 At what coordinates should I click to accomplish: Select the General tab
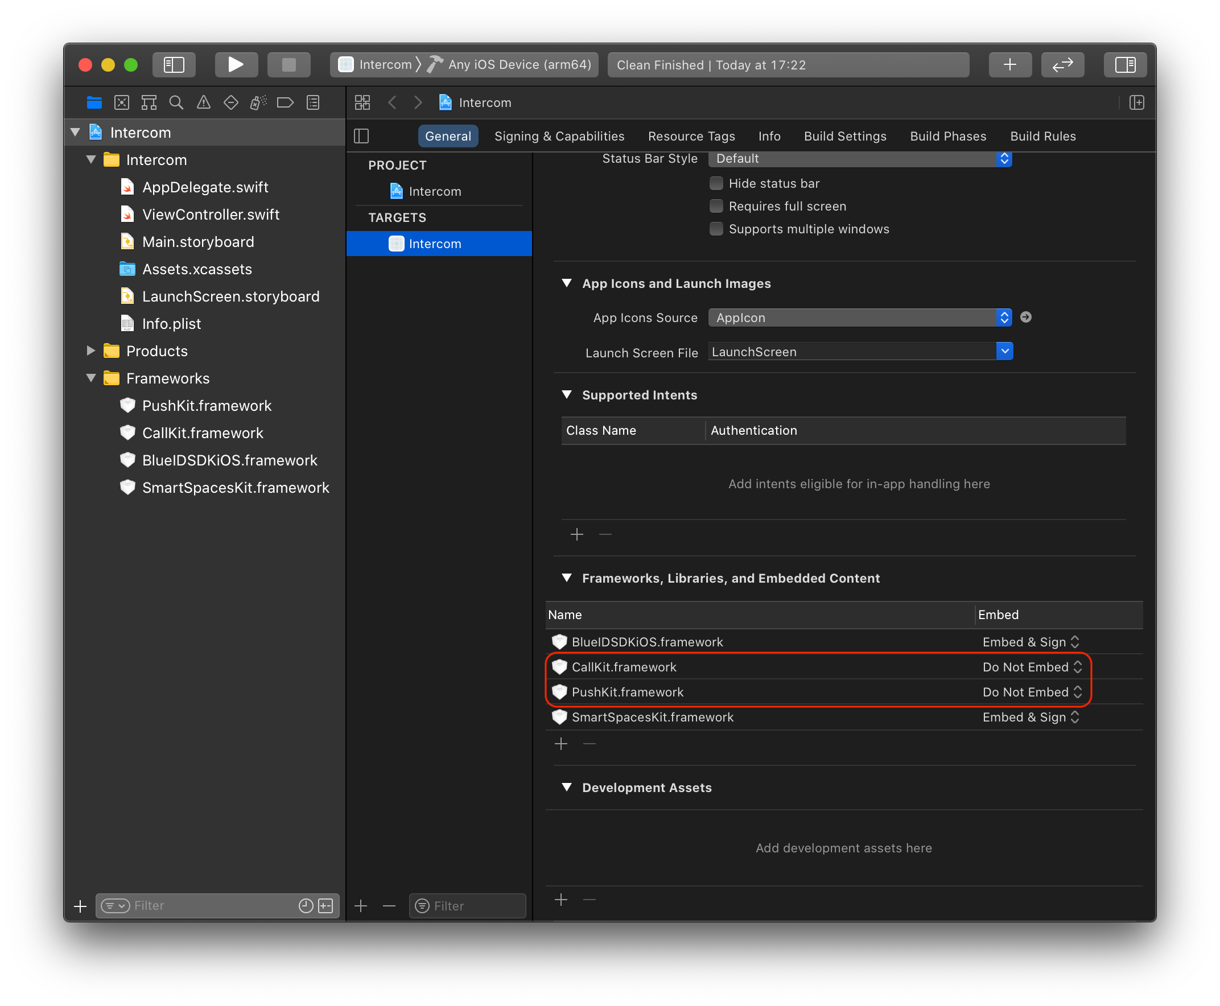(447, 136)
